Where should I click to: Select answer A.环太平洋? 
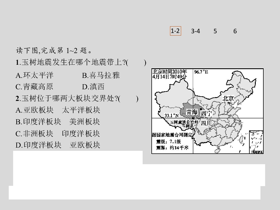coord(34,75)
